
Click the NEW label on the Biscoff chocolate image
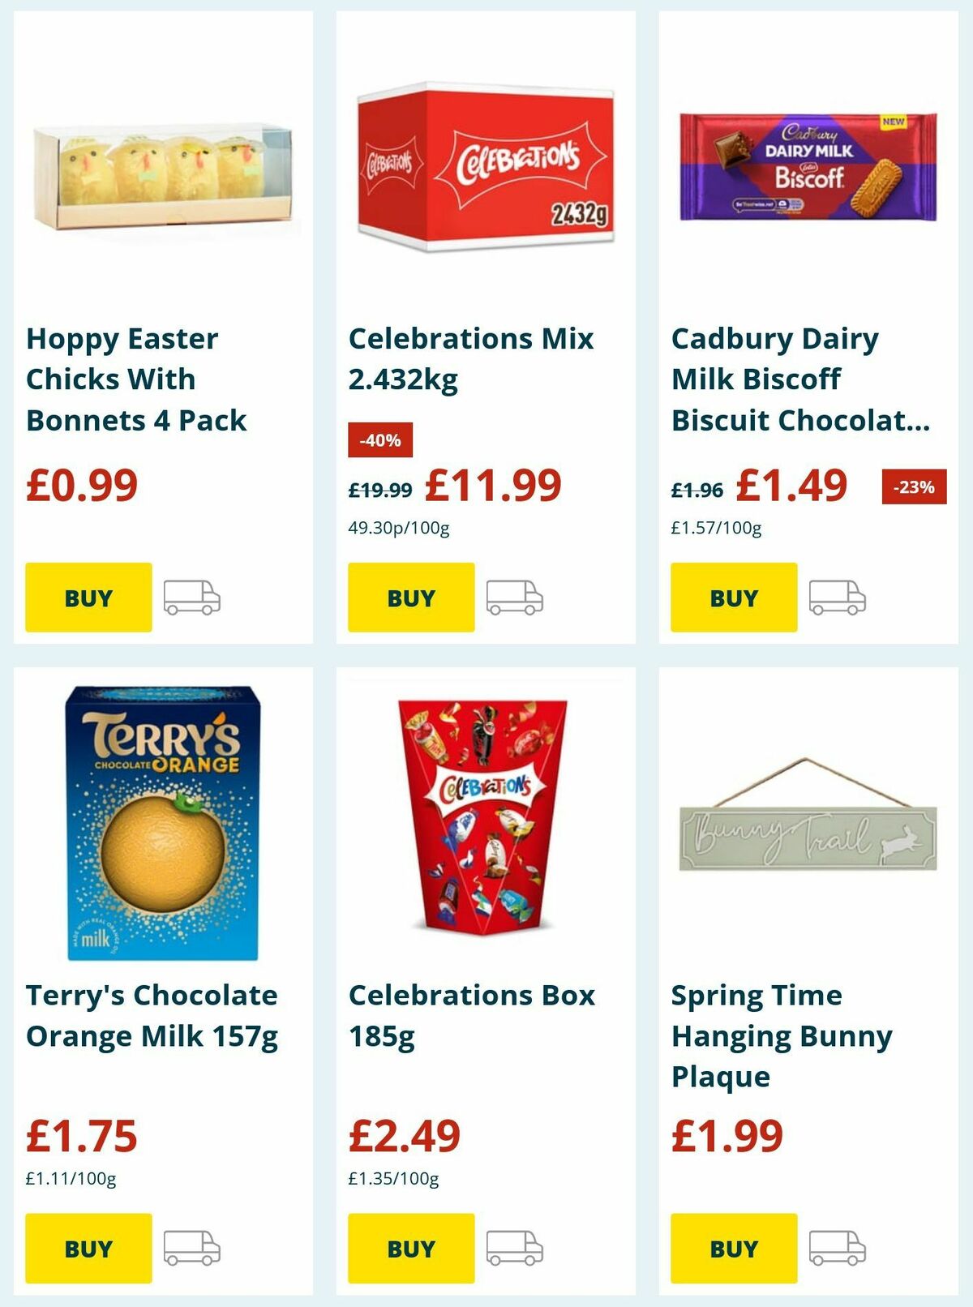click(x=894, y=122)
